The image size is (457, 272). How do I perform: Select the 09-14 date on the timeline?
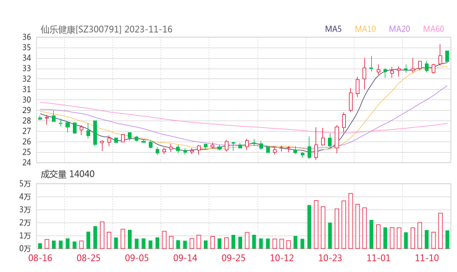point(185,258)
